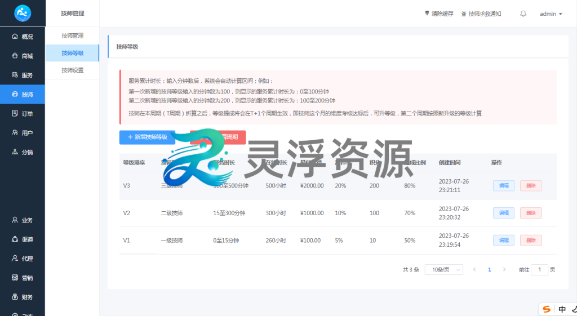The width and height of the screenshot is (577, 316).
Task: Go to next page arrow
Action: pos(504,270)
